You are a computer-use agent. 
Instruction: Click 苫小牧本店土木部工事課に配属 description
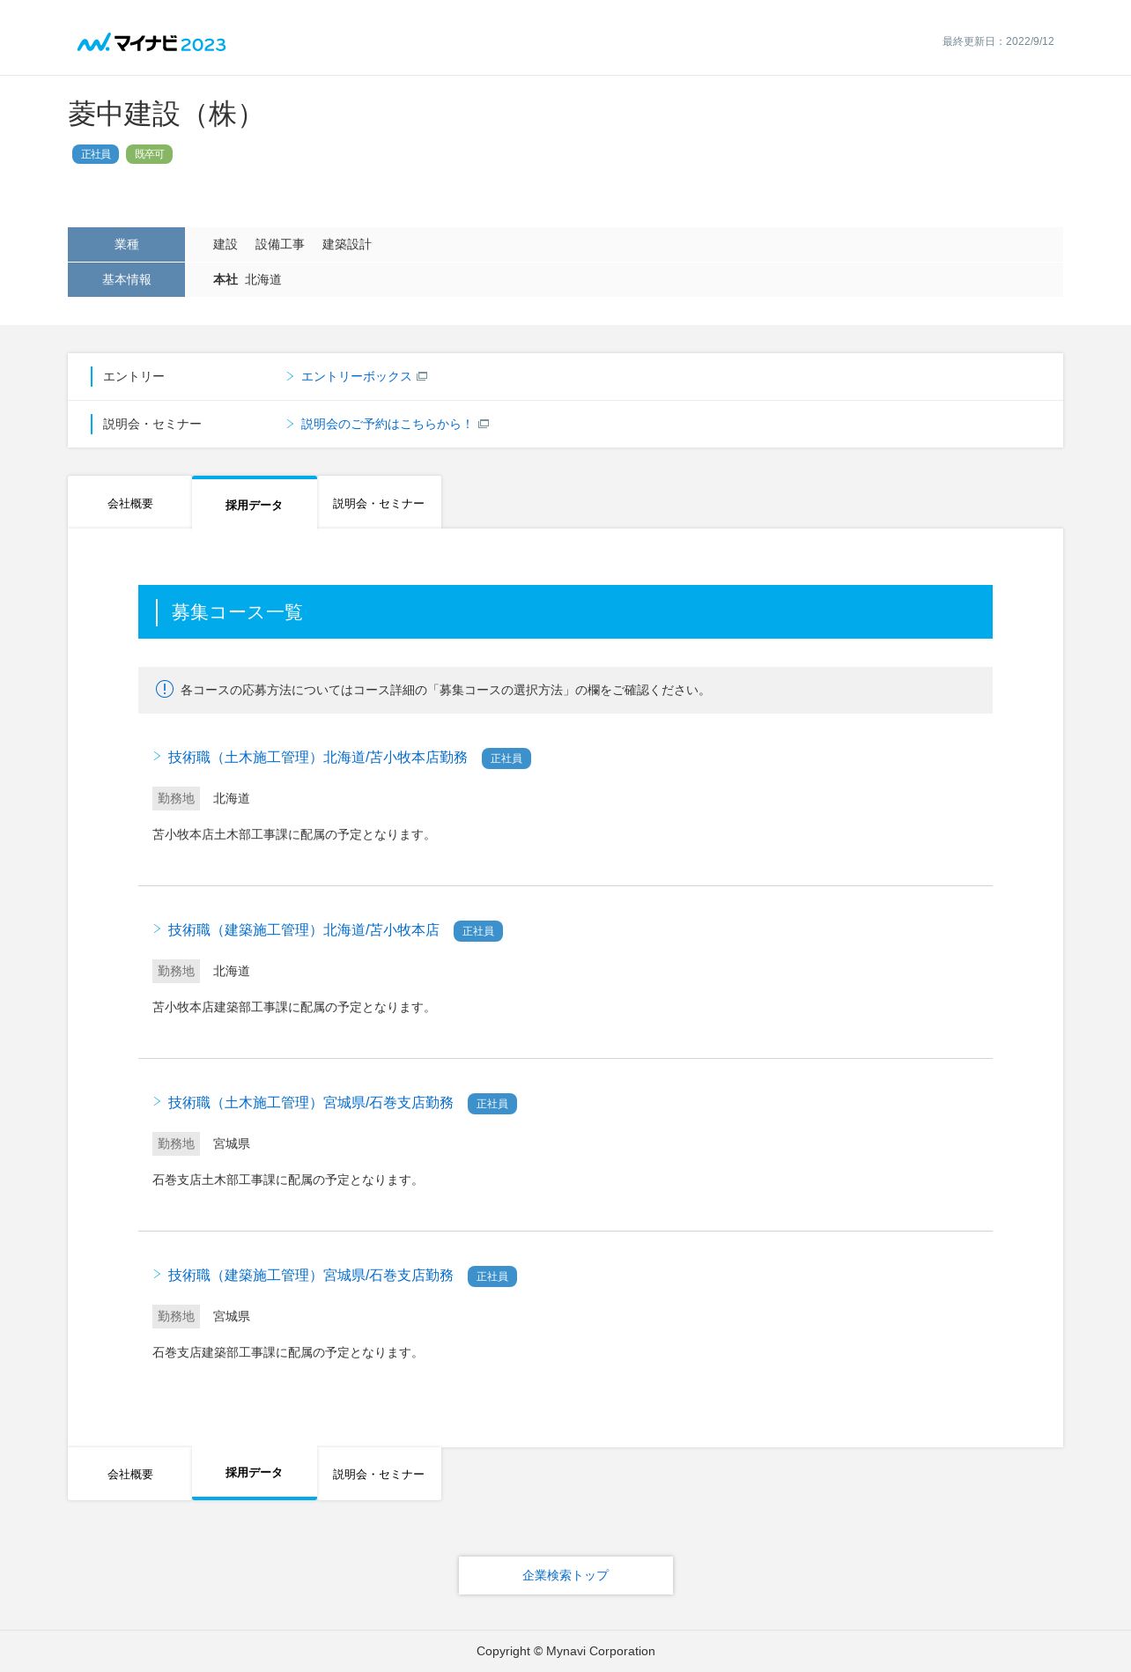pyautogui.click(x=293, y=834)
